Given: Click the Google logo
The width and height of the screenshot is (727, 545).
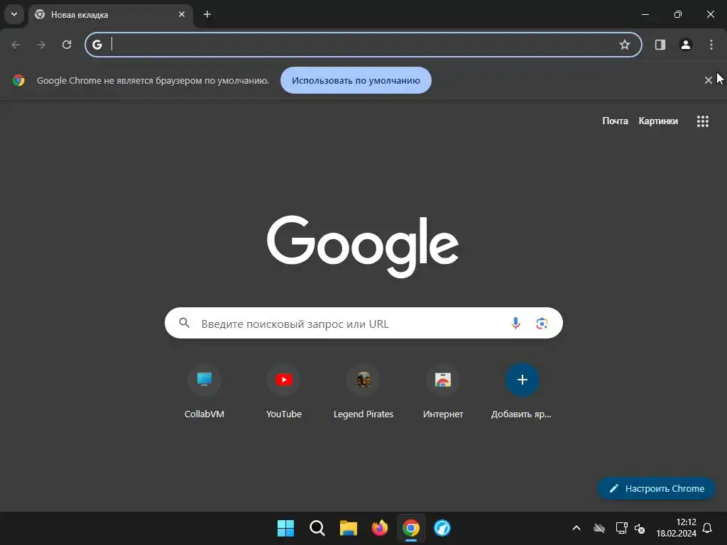Looking at the screenshot, I should [363, 246].
